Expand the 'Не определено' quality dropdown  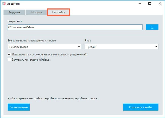pos(44,47)
